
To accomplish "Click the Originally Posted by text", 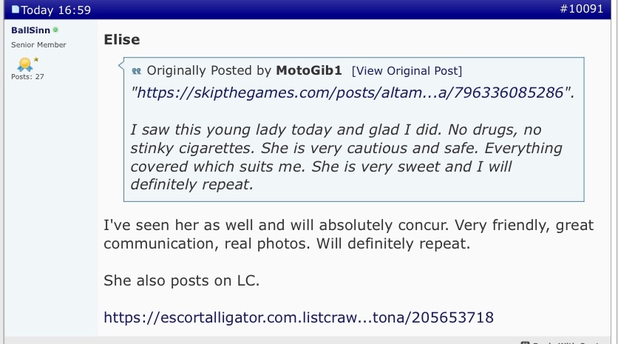I will pyautogui.click(x=209, y=71).
